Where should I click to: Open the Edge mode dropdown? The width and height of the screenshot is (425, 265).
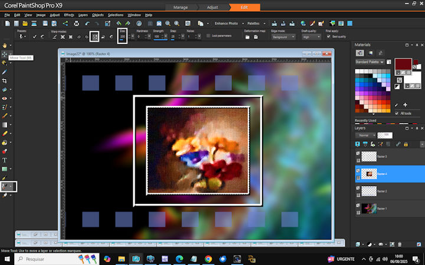tap(283, 37)
